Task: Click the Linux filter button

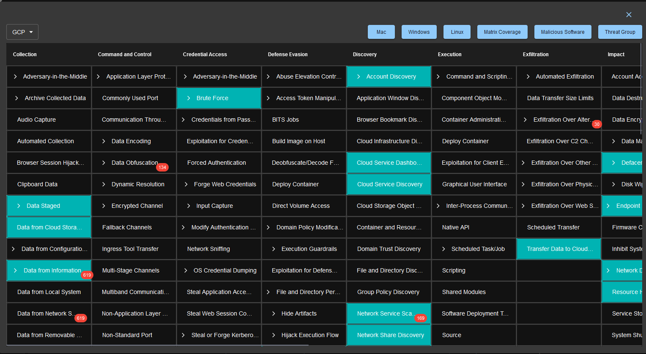Action: [457, 32]
